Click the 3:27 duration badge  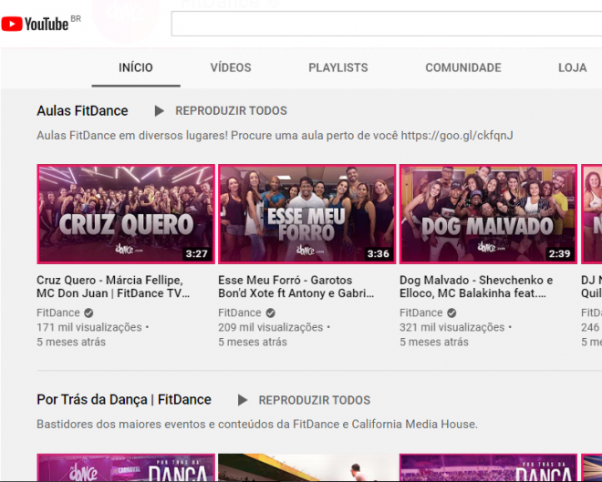coord(197,254)
